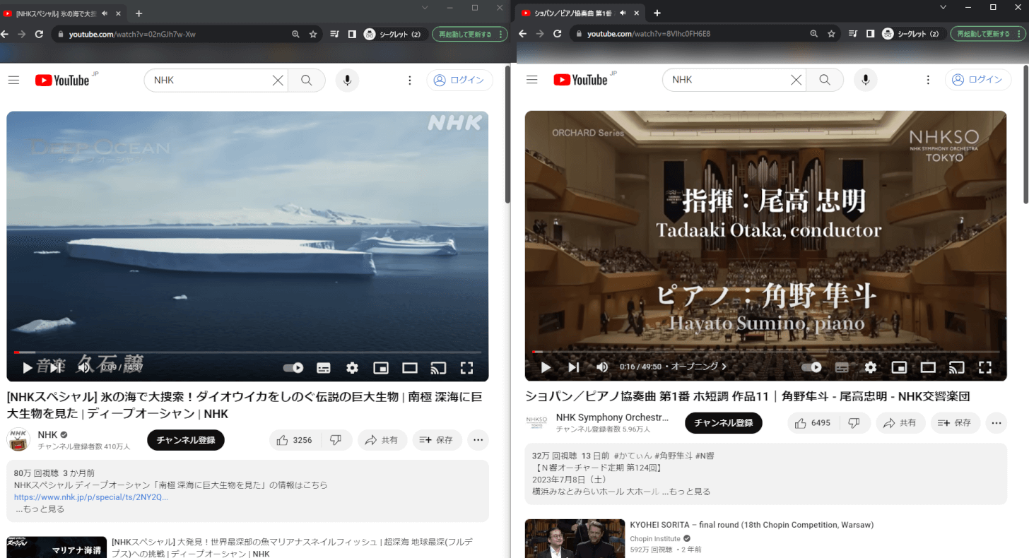Mute the right window video volume

[x=602, y=367]
